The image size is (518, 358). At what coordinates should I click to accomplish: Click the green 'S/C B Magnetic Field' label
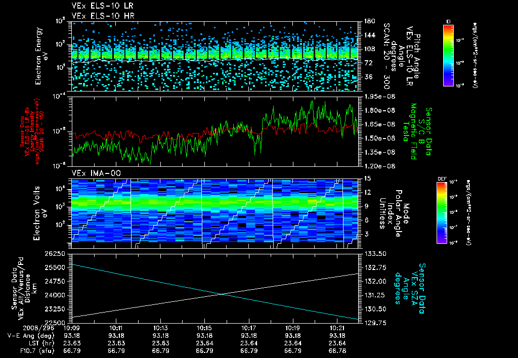pos(417,131)
